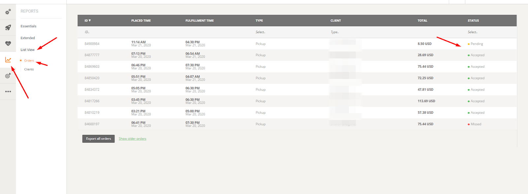This screenshot has height=194, width=528.
Task: Open the three-dots more menu
Action: (x=8, y=92)
